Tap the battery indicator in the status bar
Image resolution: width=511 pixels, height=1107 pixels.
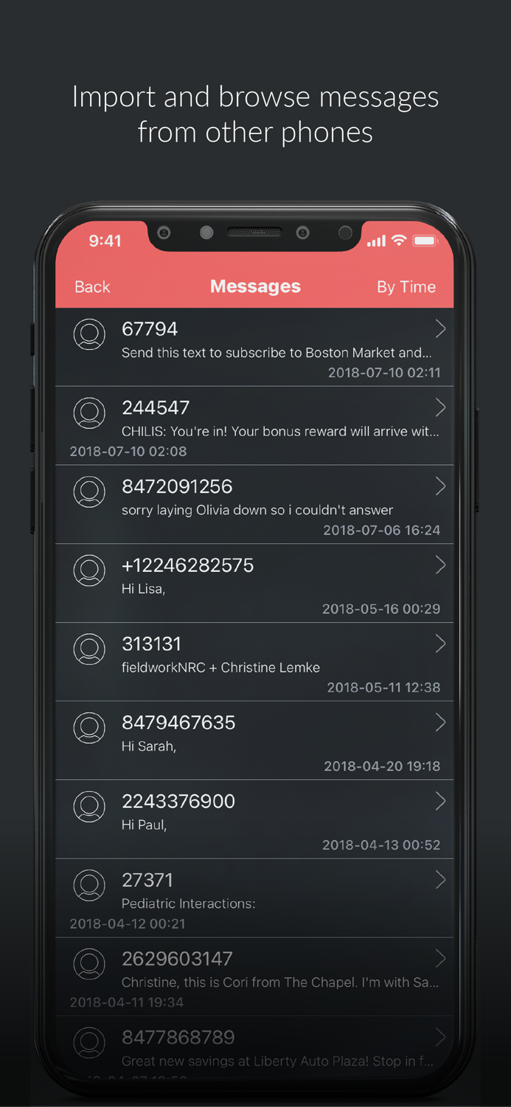(x=426, y=240)
